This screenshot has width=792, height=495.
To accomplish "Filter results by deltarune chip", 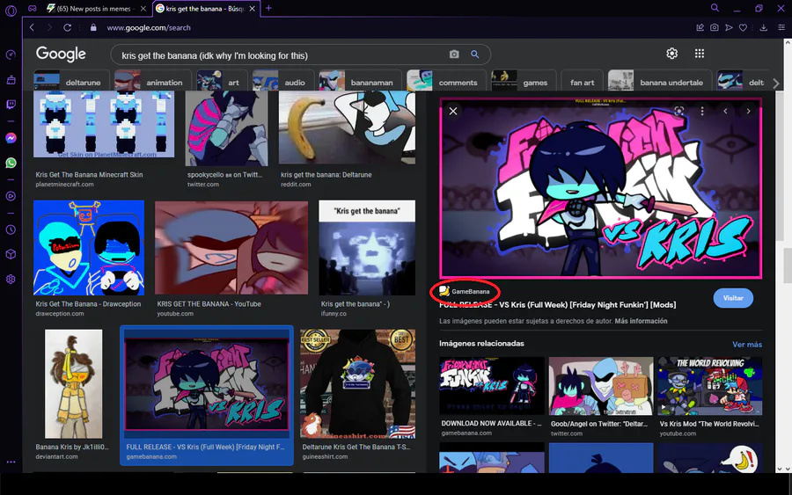I will coord(71,82).
